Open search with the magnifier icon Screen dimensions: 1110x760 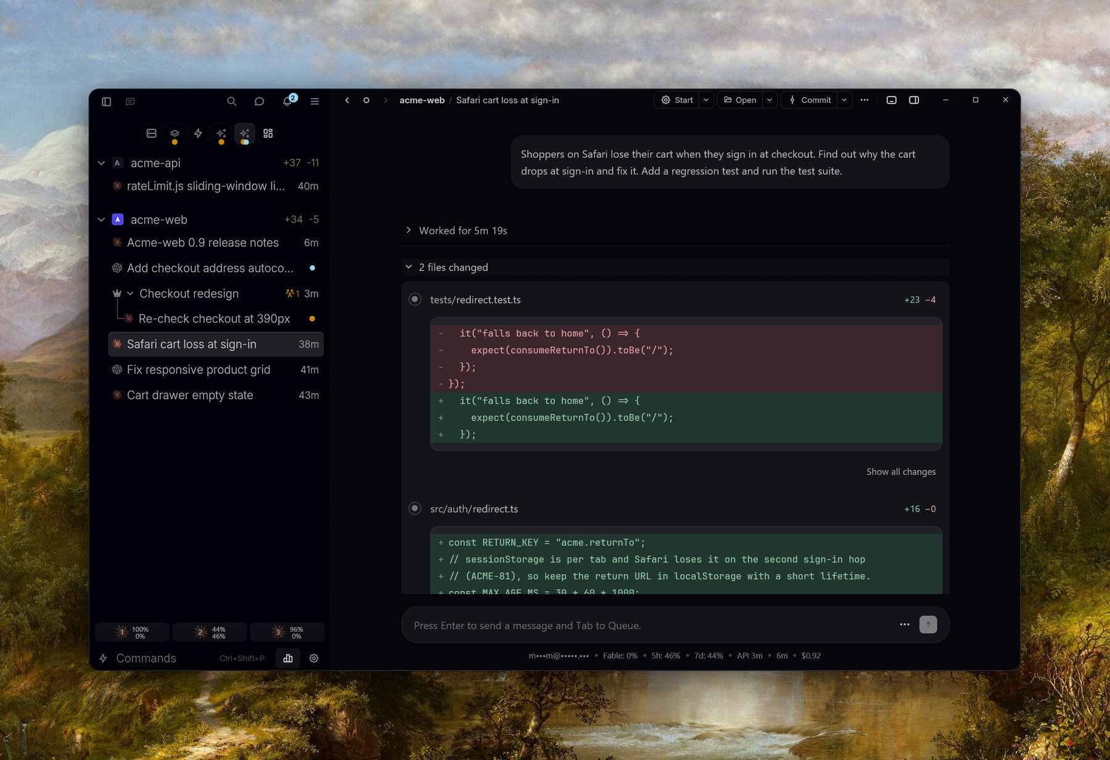(231, 101)
